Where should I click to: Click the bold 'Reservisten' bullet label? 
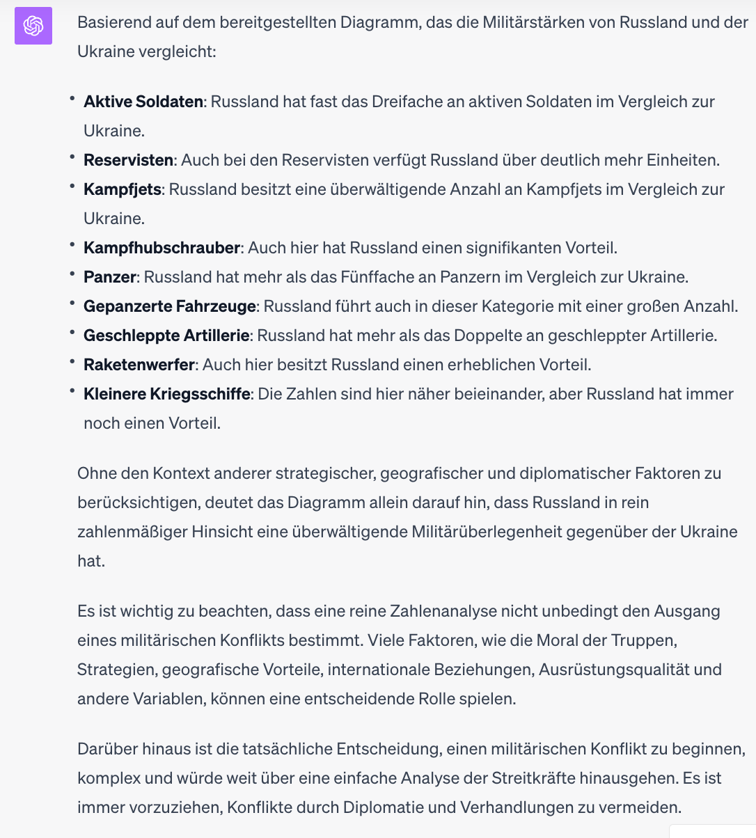click(128, 160)
